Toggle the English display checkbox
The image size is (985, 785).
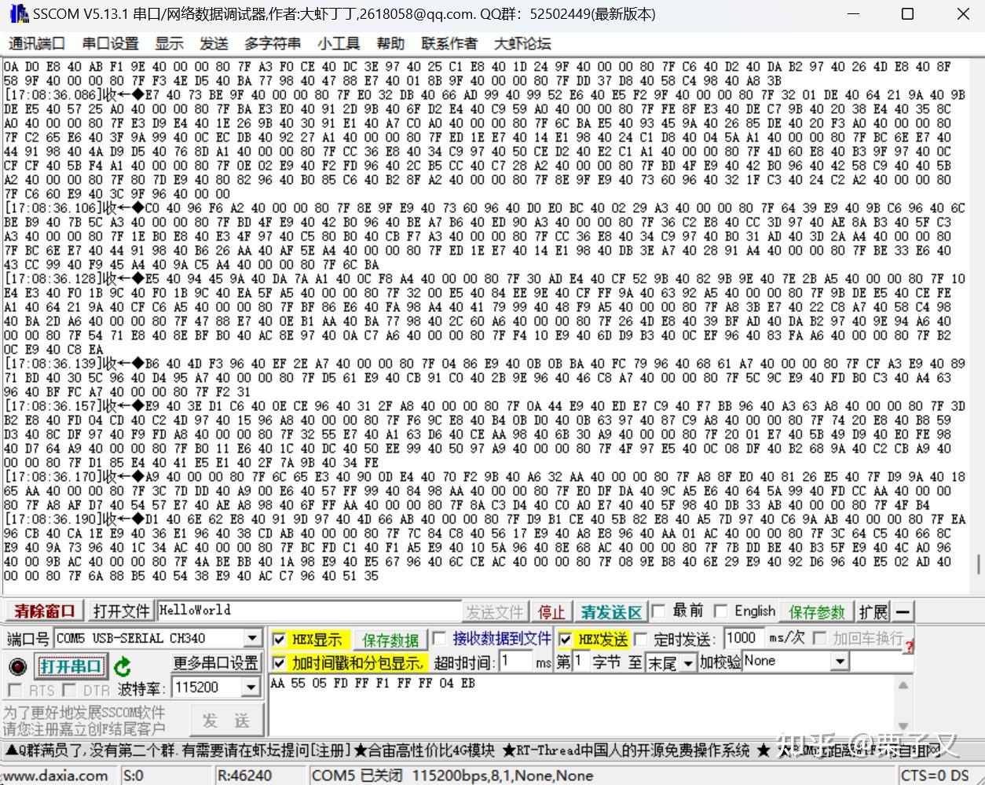click(720, 611)
